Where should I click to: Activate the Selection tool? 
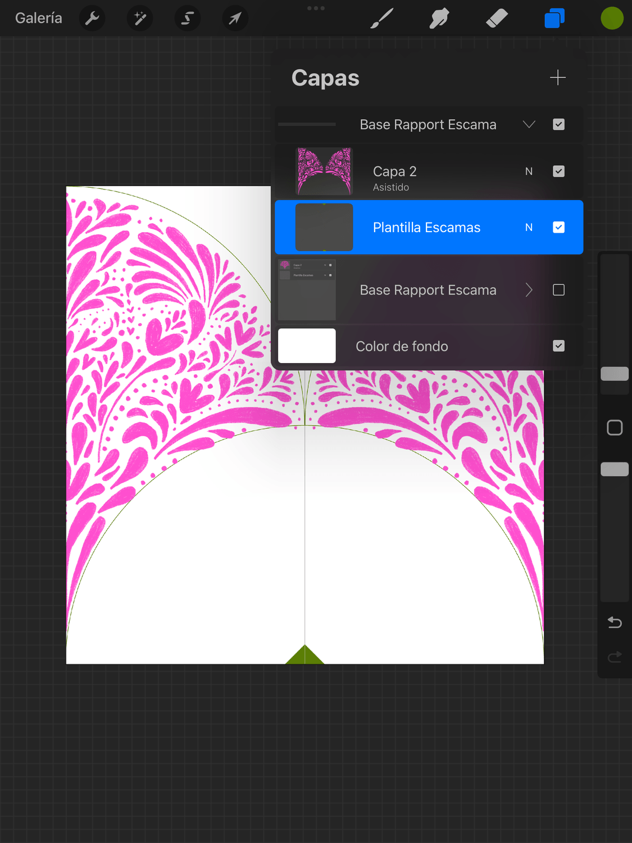(188, 19)
